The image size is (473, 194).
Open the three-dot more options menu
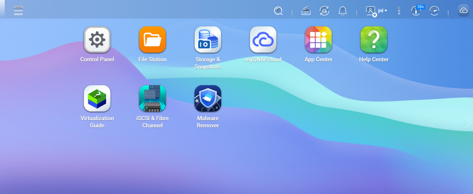[x=399, y=11]
